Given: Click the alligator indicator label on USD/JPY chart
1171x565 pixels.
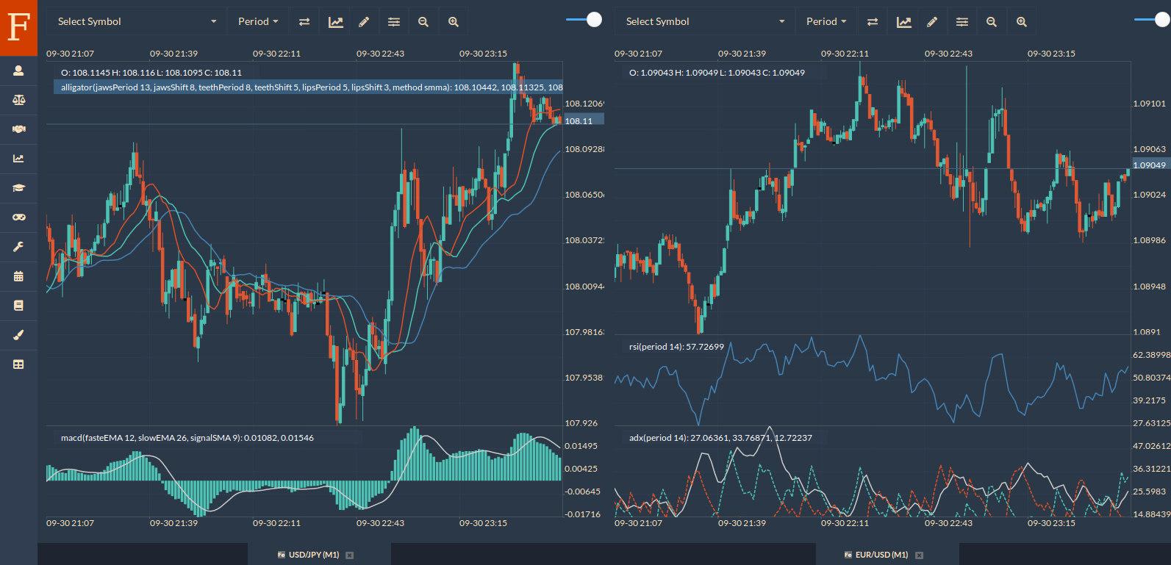Looking at the screenshot, I should click(x=309, y=87).
